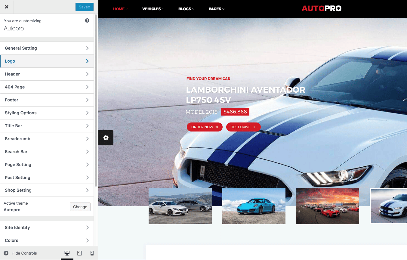Open the Colors section
Screen dimensions: 407x260
(x=47, y=240)
